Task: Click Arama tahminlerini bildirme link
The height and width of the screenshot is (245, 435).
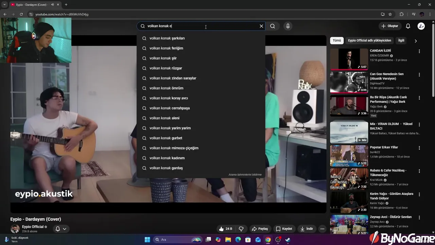Action: pos(245,175)
